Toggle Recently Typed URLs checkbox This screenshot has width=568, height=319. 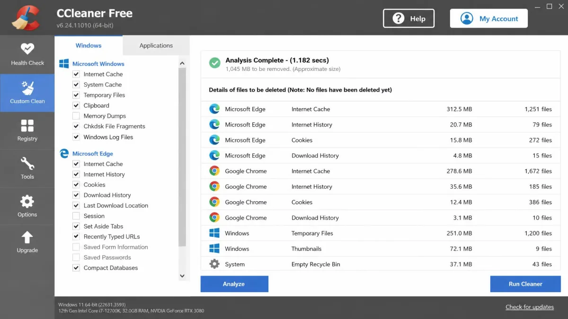click(x=76, y=237)
